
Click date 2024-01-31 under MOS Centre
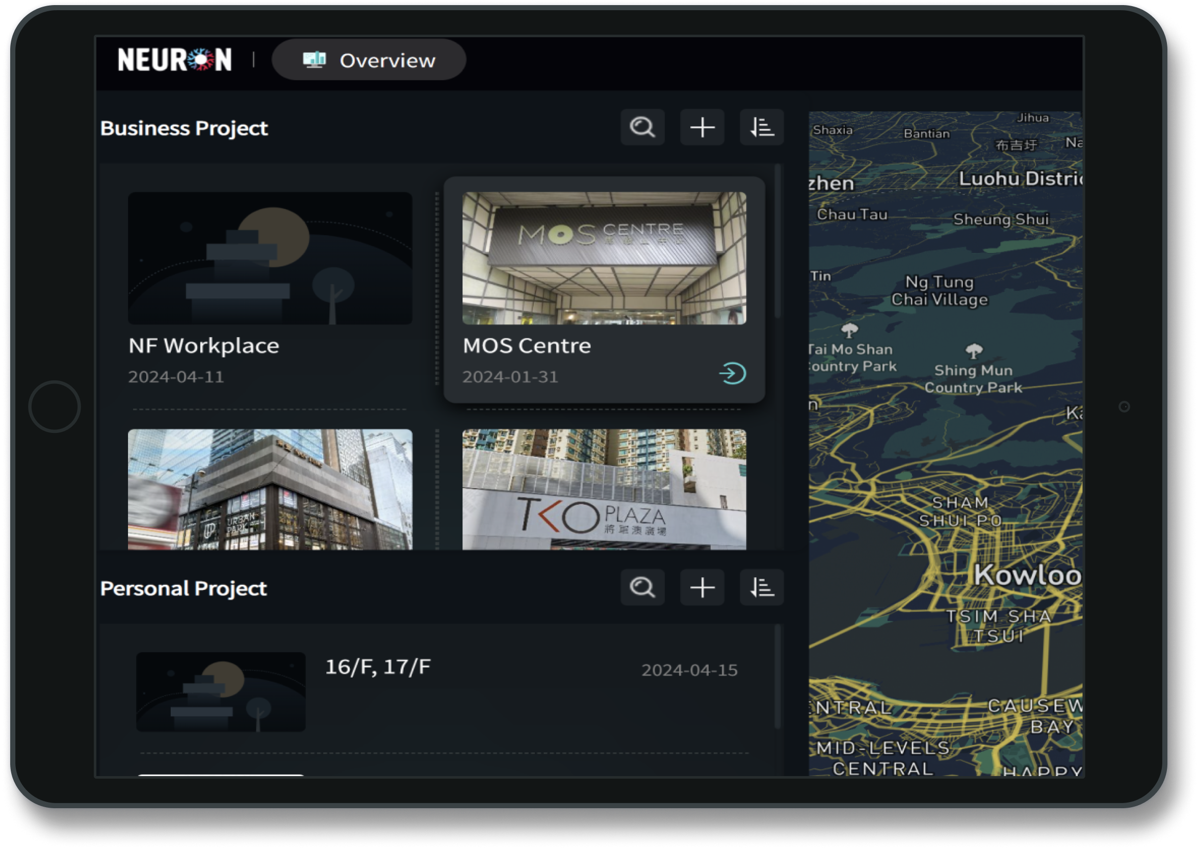[510, 376]
